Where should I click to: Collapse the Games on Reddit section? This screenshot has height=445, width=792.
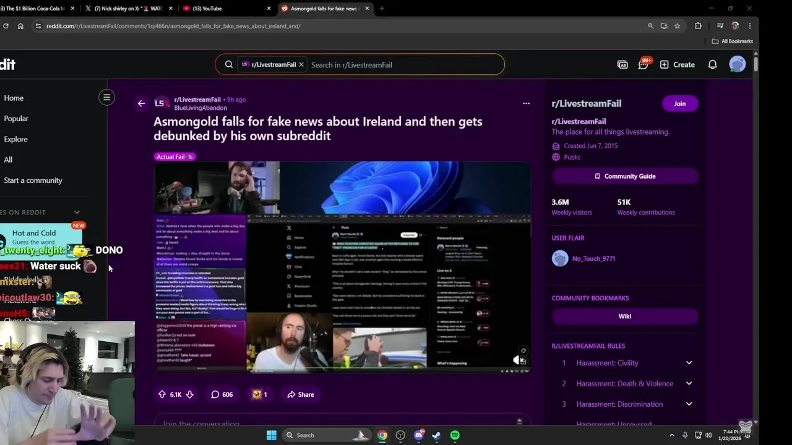point(77,212)
